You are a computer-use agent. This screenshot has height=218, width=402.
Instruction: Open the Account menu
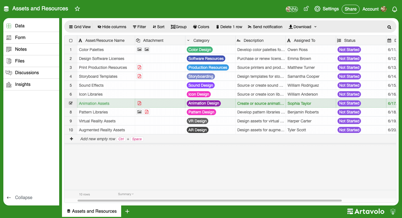tap(375, 9)
